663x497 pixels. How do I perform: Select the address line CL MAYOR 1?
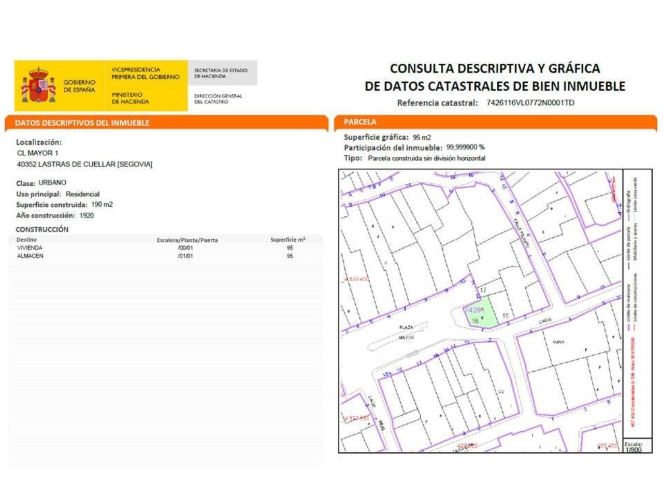tap(38, 153)
